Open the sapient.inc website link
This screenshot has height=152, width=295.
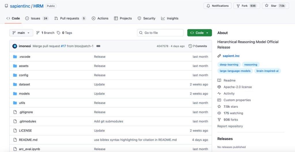(x=231, y=56)
